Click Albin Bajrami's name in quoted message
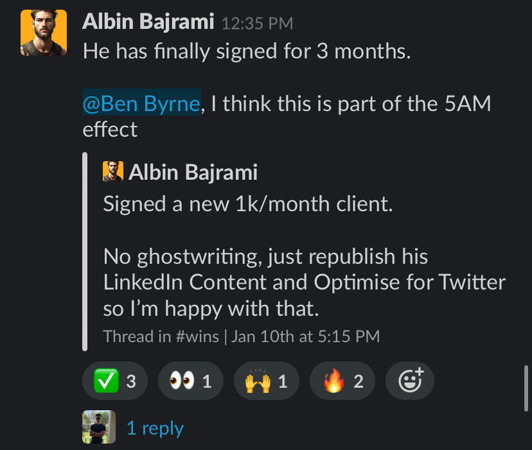 [x=193, y=172]
